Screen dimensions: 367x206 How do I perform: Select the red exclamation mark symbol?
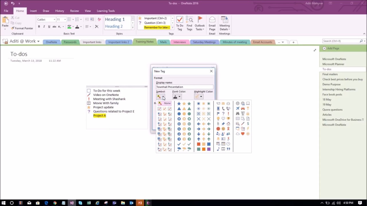click(228, 114)
